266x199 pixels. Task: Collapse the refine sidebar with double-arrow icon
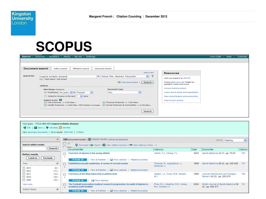coord(58,139)
